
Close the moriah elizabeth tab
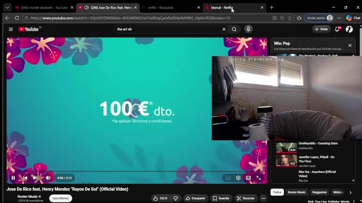point(72,8)
